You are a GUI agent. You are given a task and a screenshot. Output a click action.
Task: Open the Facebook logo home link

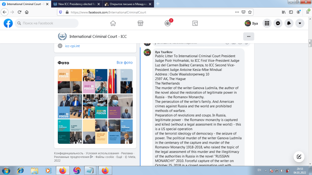click(x=8, y=23)
